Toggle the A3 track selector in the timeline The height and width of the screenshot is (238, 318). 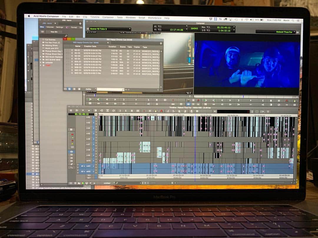click(88, 123)
